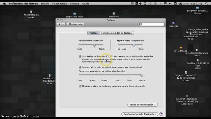This screenshot has width=211, height=119.
Task: Select the mods.rar desktop file
Action: [x=173, y=24]
